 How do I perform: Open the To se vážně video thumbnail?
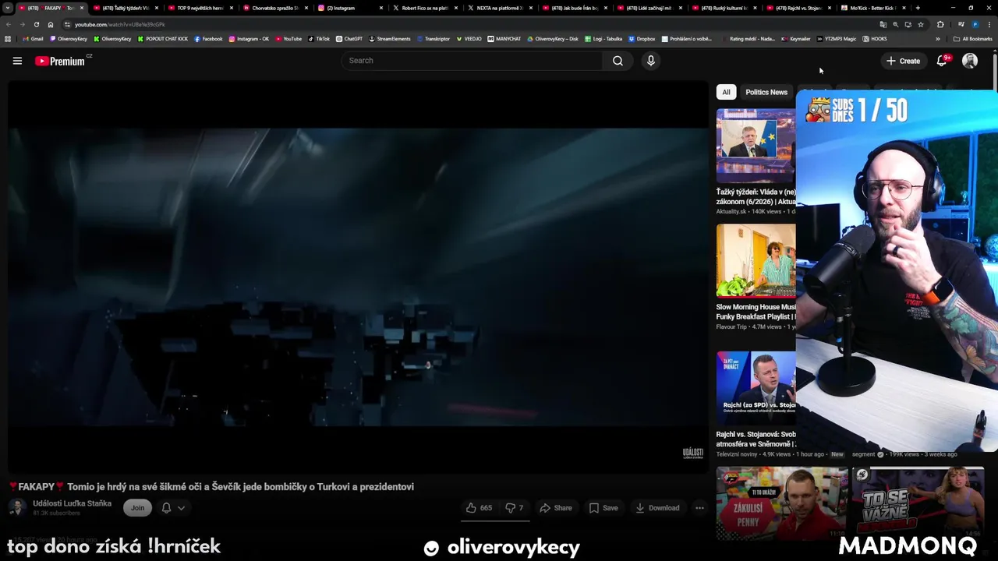[918, 503]
